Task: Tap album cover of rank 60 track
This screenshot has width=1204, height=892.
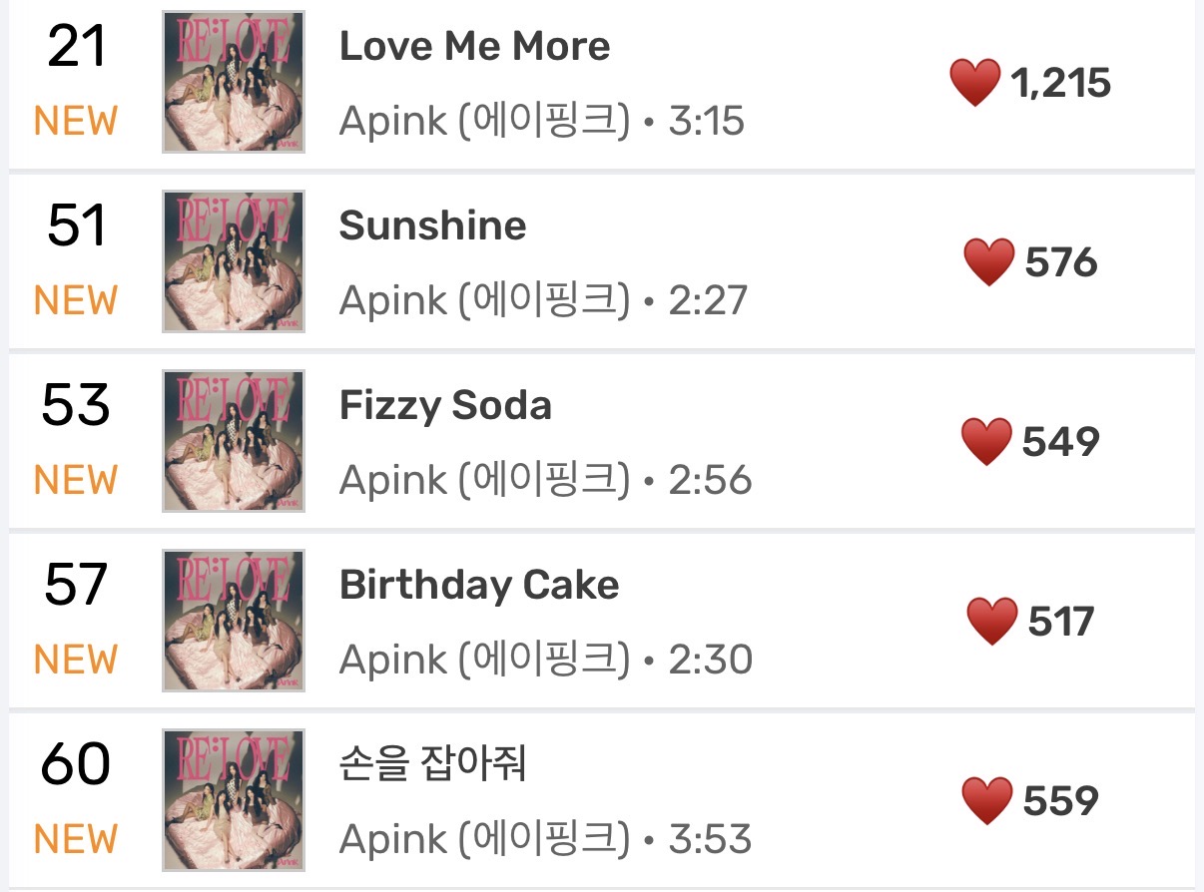Action: [234, 800]
